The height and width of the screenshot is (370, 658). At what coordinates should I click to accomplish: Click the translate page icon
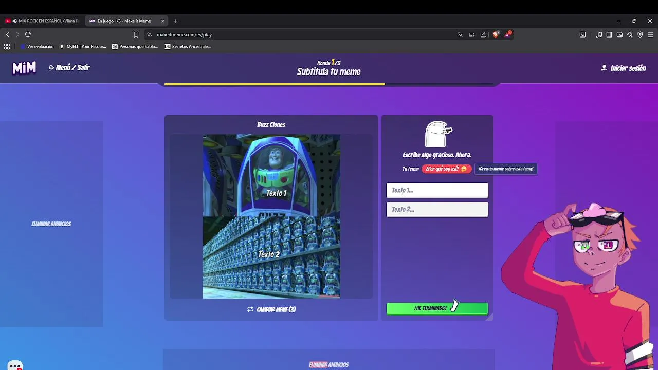coord(460,34)
